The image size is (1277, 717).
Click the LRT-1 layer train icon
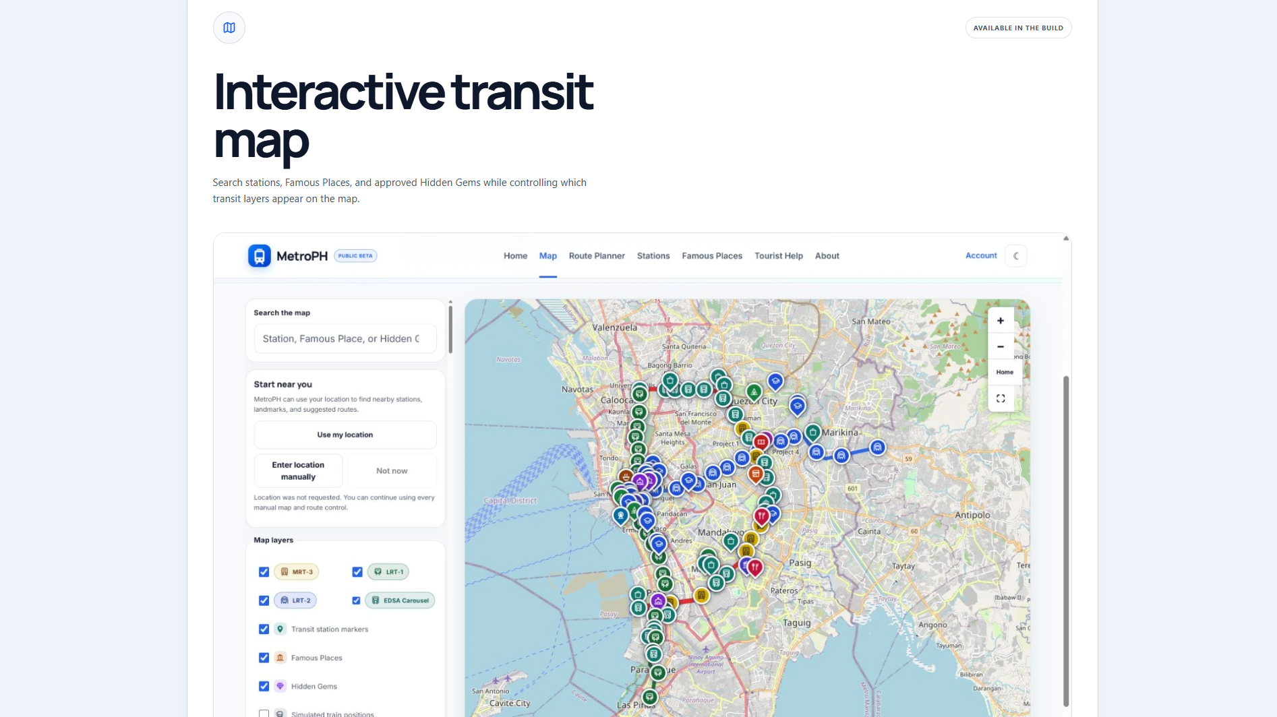(x=378, y=572)
